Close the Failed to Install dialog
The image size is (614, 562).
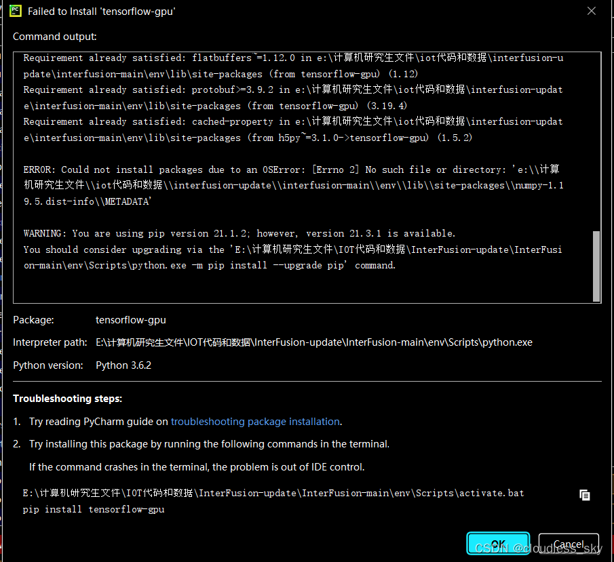592,11
